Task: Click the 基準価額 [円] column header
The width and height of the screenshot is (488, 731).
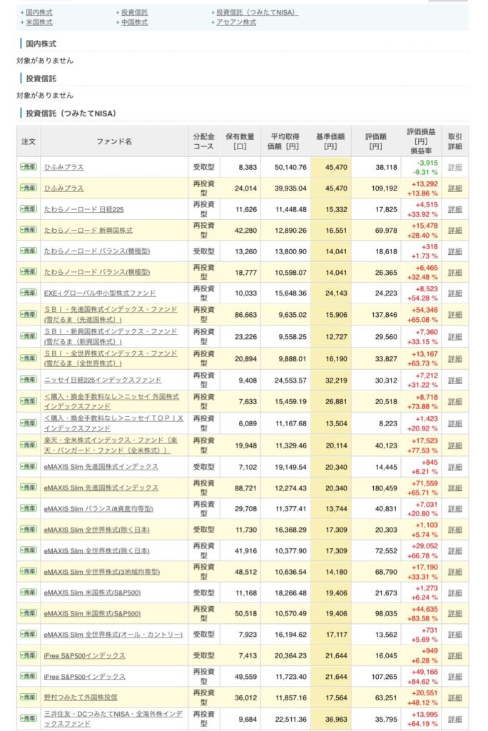Action: pyautogui.click(x=330, y=141)
